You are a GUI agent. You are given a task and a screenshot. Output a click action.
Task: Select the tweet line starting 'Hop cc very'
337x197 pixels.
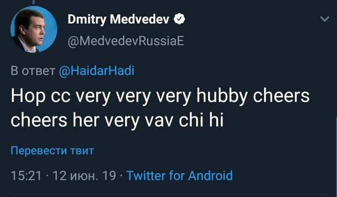pos(160,96)
